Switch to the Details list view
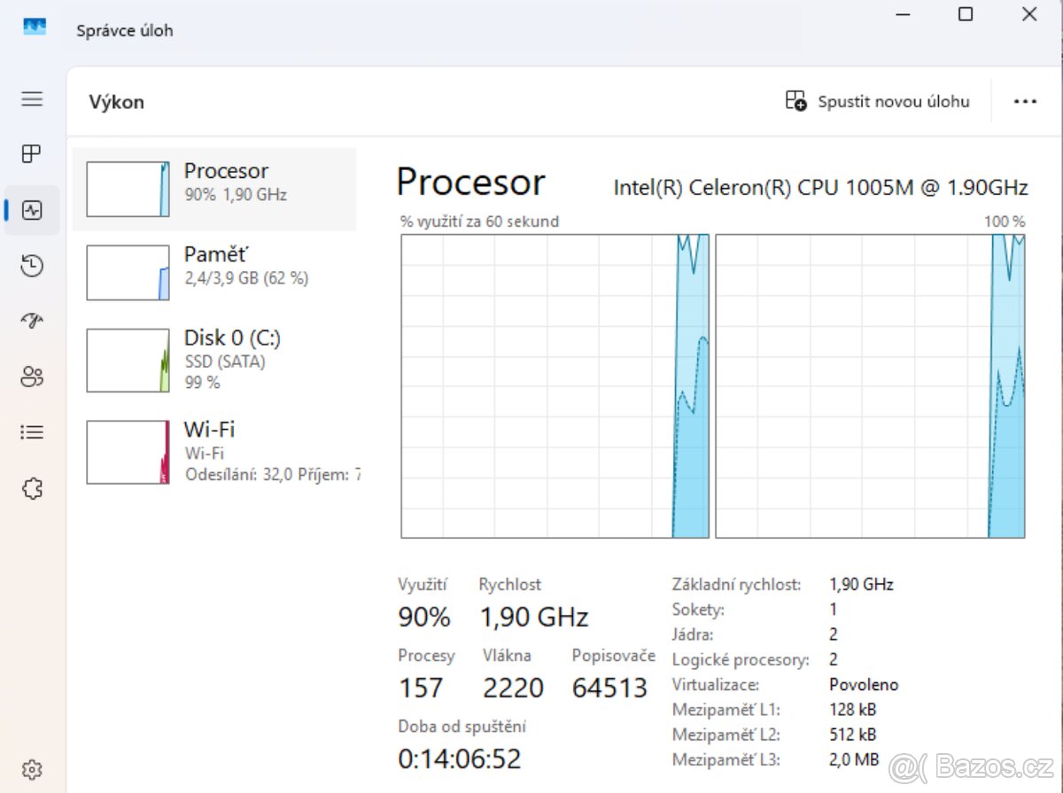 32,432
